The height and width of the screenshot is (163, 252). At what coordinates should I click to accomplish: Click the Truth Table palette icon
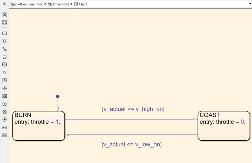4,96
